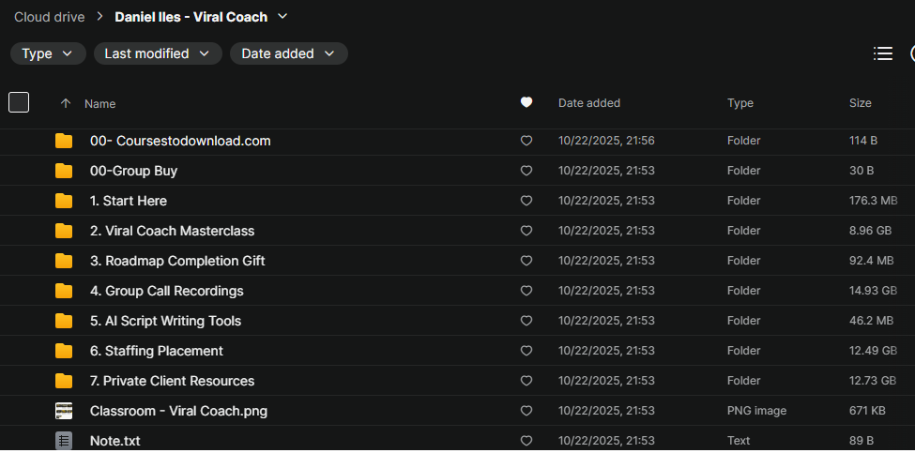Sort by the Date added column header
Image resolution: width=915 pixels, height=453 pixels.
[x=588, y=103]
